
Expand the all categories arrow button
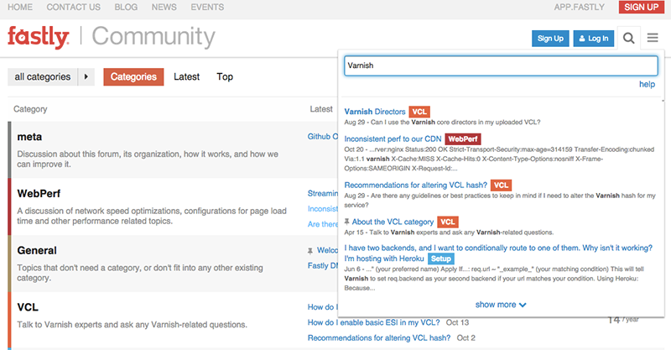86,76
